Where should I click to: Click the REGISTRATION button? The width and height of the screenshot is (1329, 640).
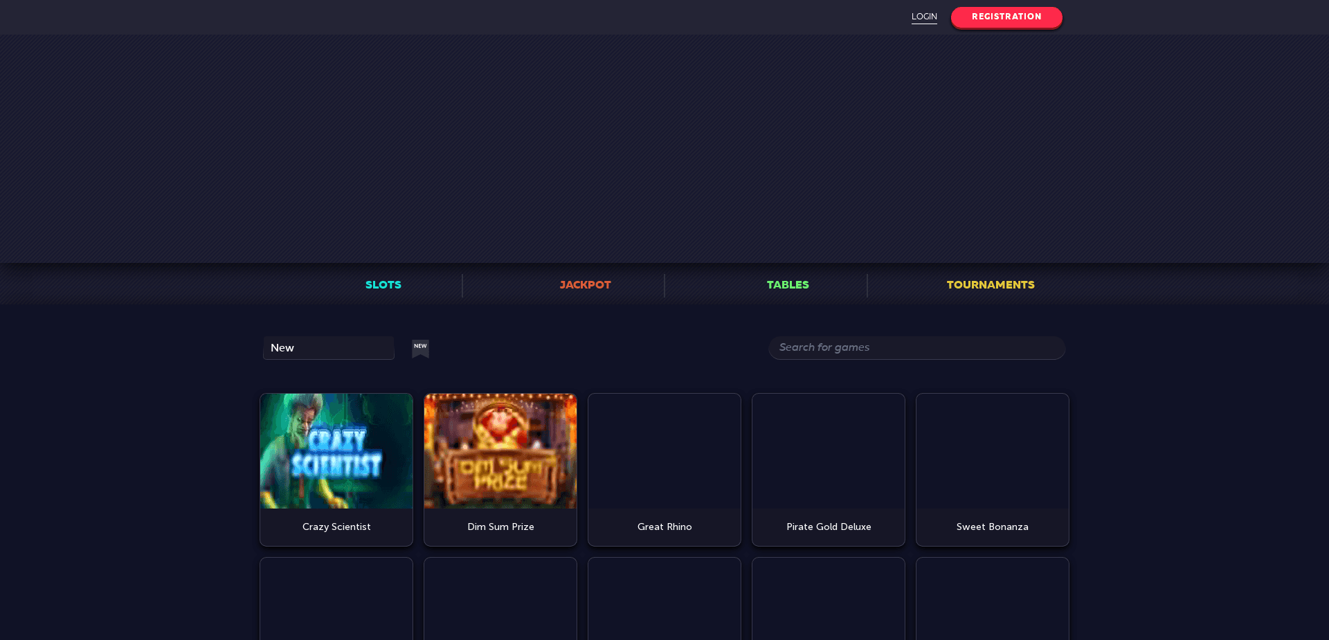1006,16
